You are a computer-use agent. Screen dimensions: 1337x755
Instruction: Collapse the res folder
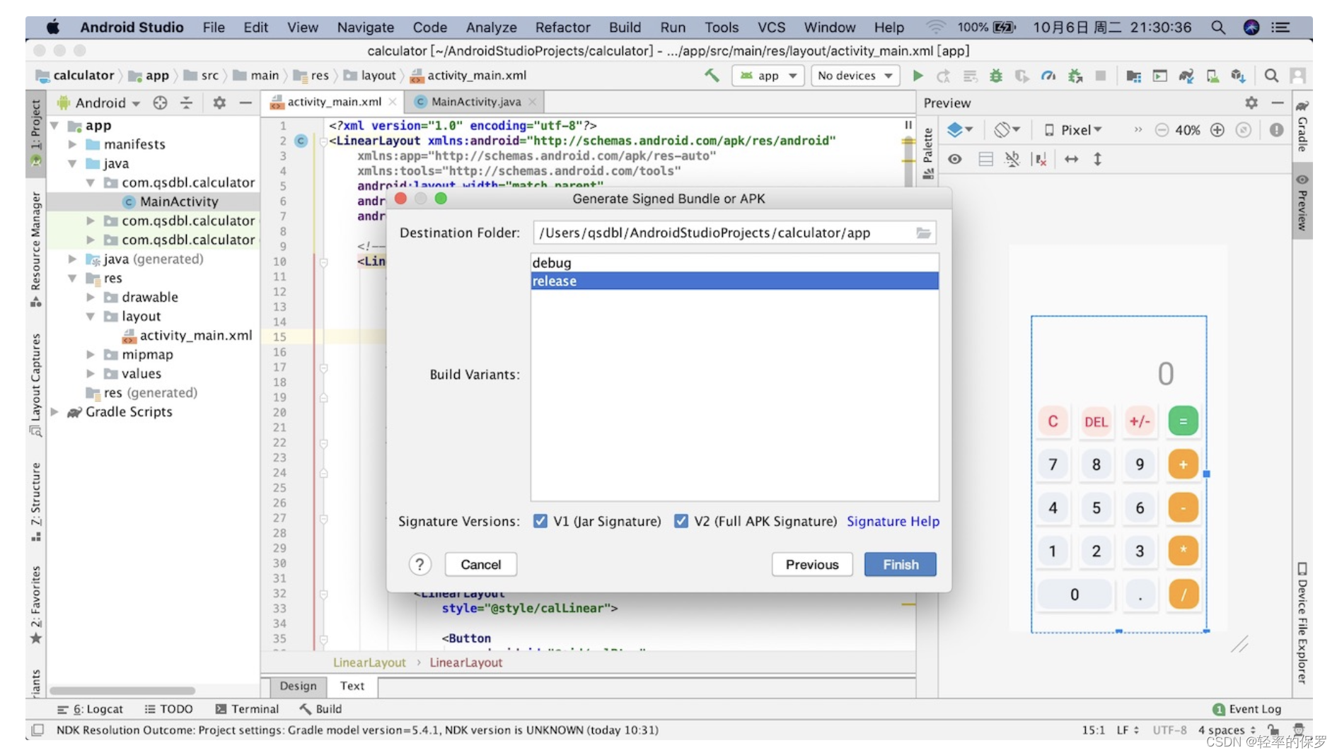[72, 278]
